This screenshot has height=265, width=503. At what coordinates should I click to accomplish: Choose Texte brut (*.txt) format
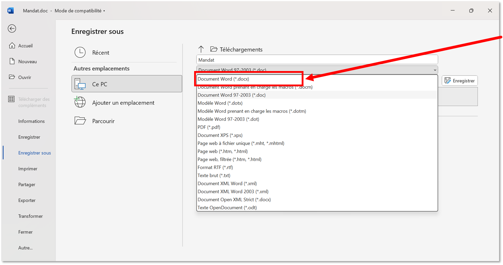click(317, 176)
